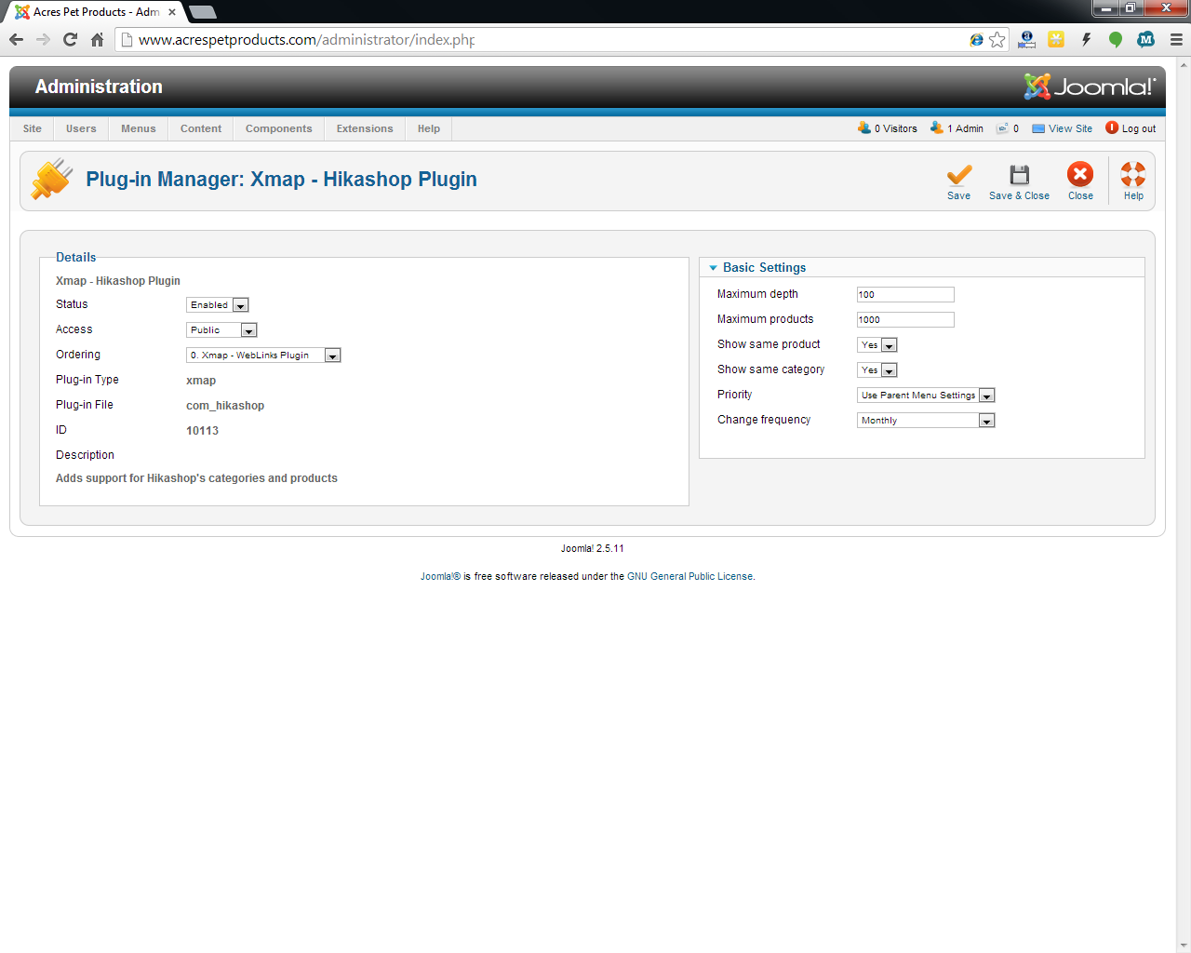1191x953 pixels.
Task: Reload the page with the refresh icon
Action: 70,39
